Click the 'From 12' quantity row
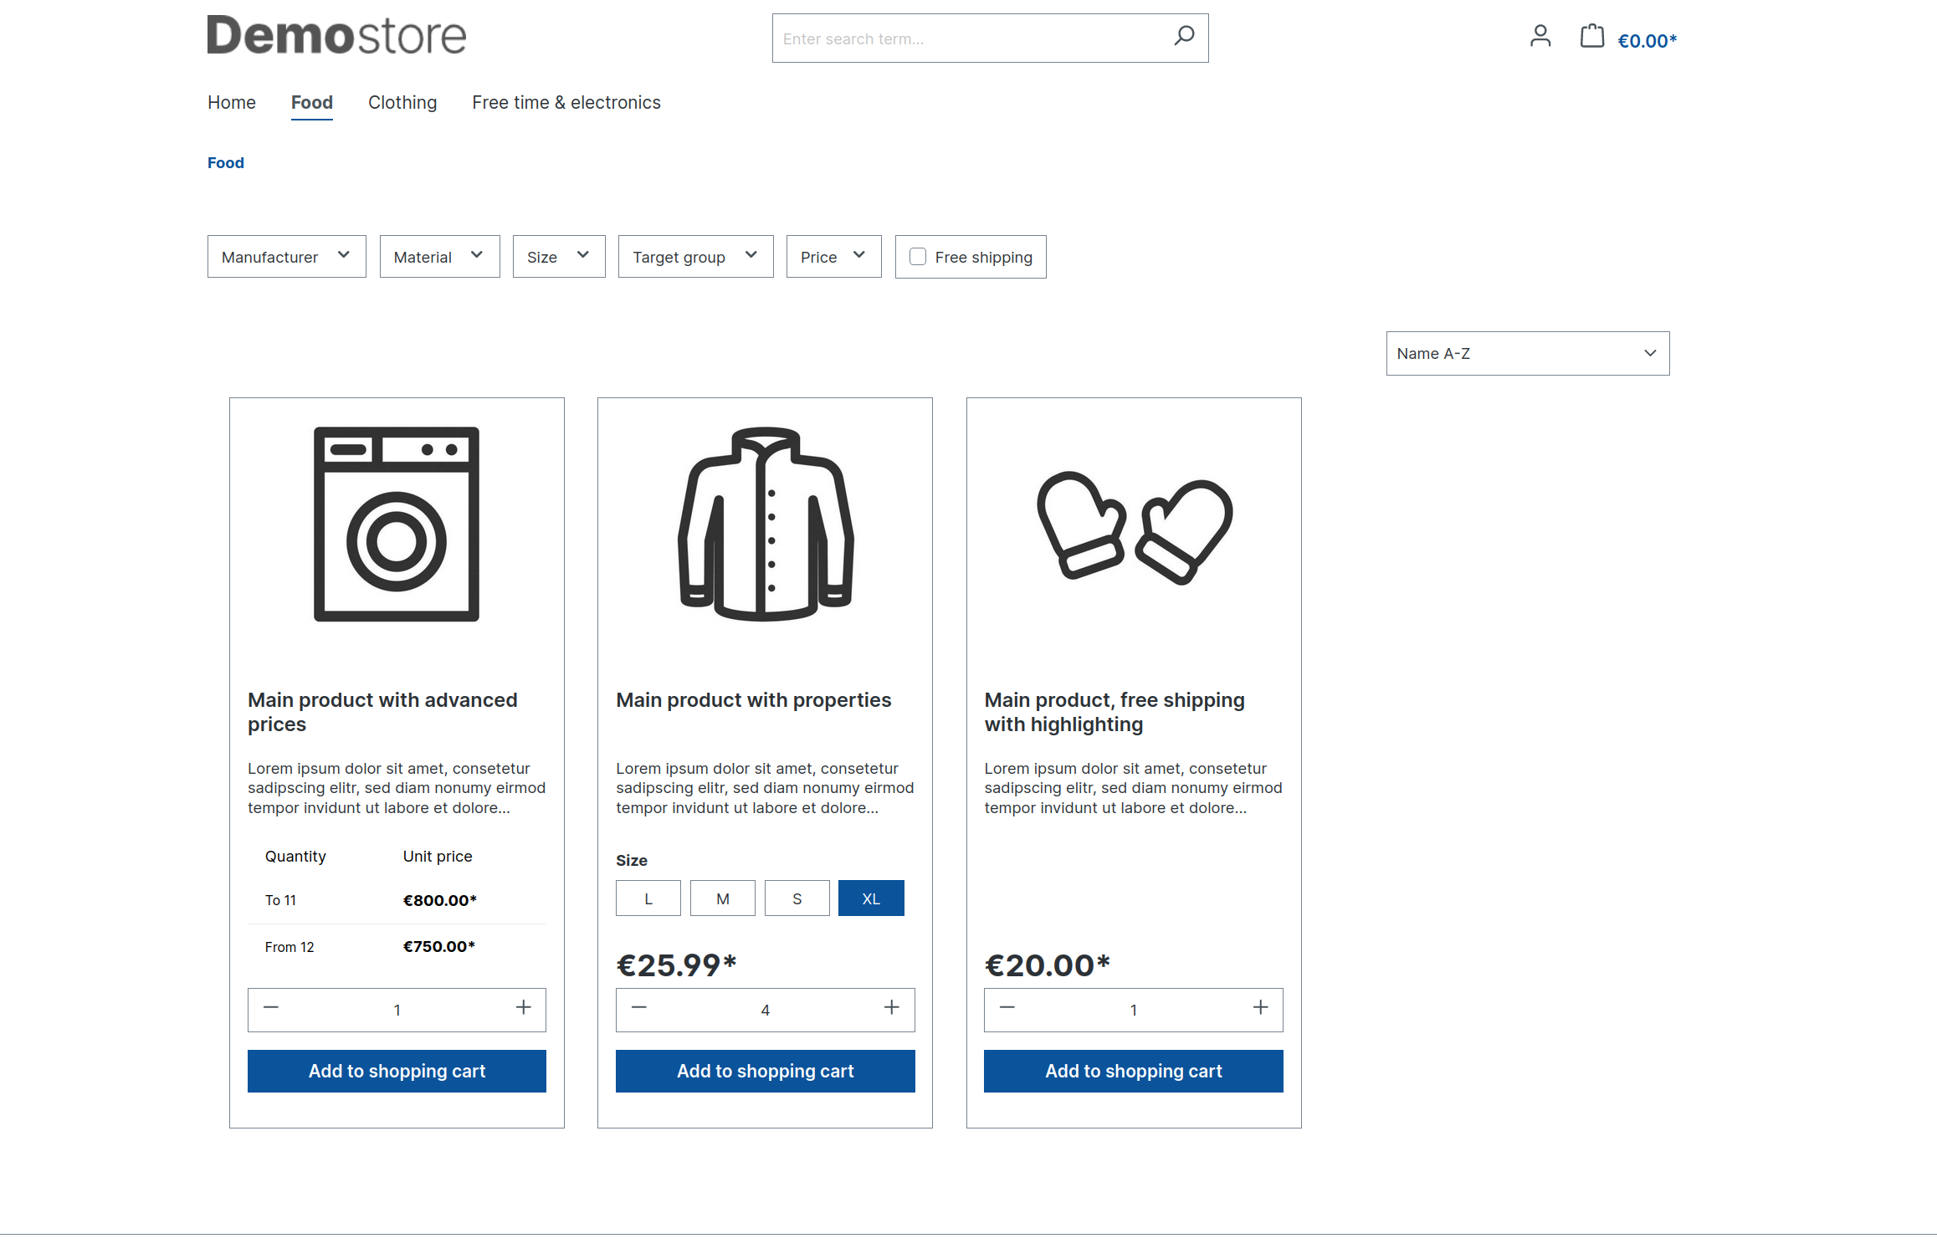1937x1259 pixels. pos(397,947)
